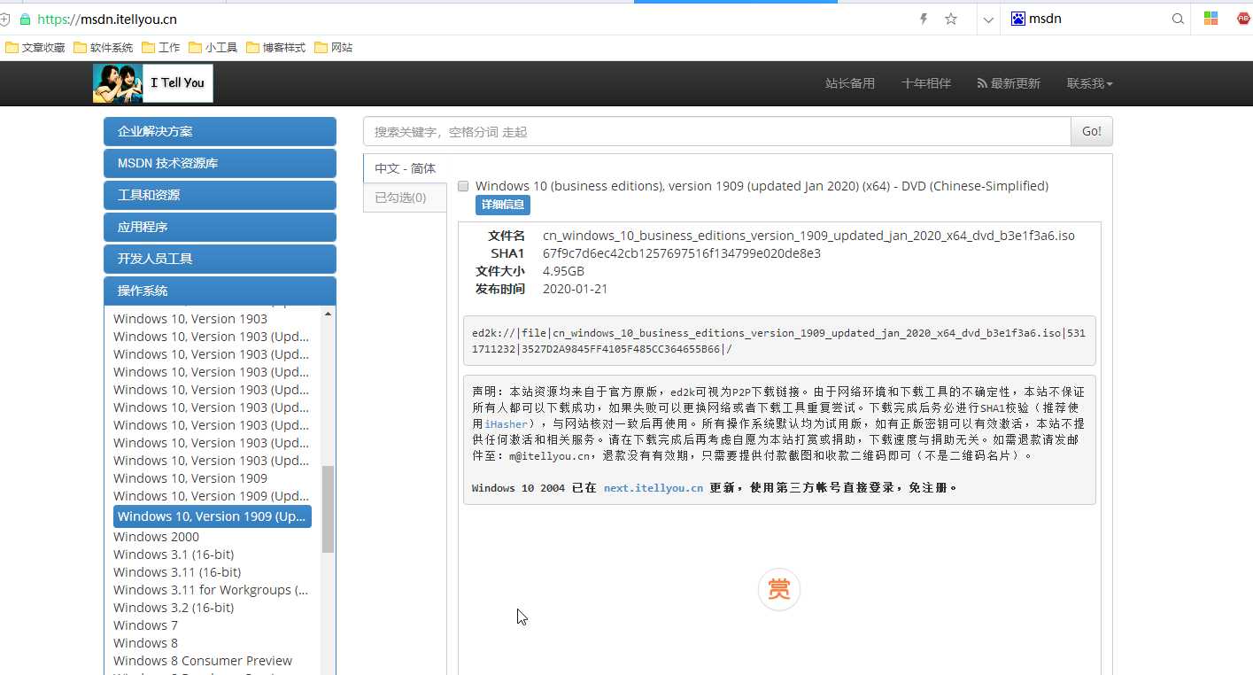Click the Go! search button
This screenshot has width=1253, height=675.
pos(1092,131)
